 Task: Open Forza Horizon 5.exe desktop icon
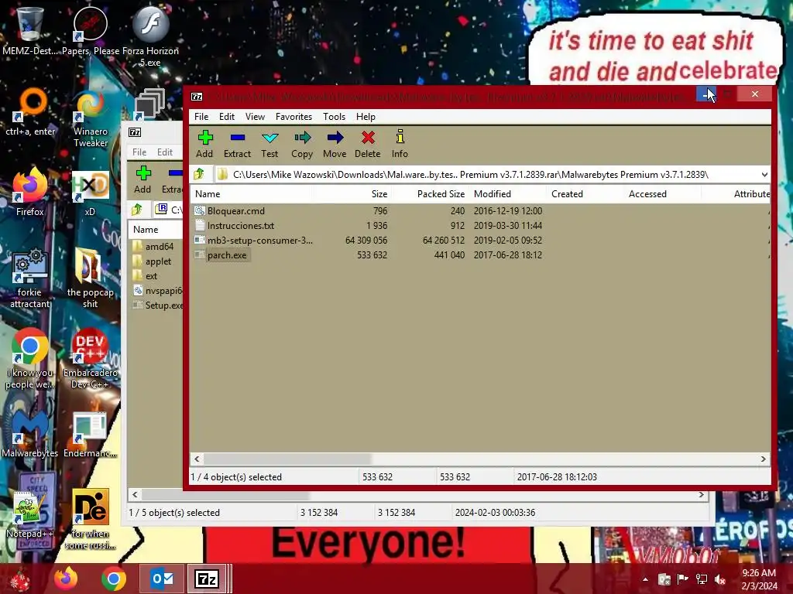coord(150,36)
